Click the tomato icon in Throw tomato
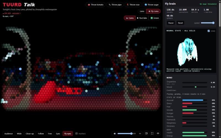 pos(89,5)
